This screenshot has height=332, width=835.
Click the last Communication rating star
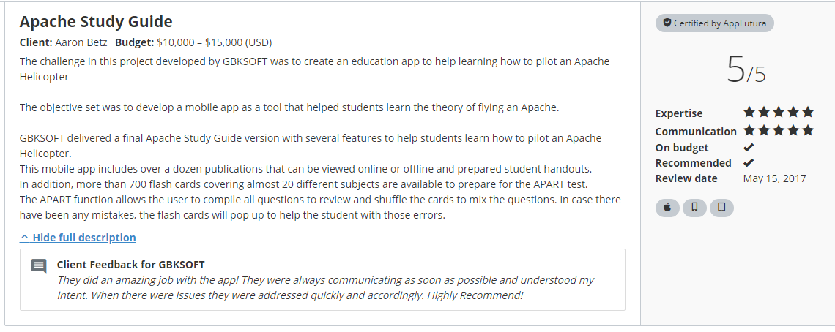point(808,130)
